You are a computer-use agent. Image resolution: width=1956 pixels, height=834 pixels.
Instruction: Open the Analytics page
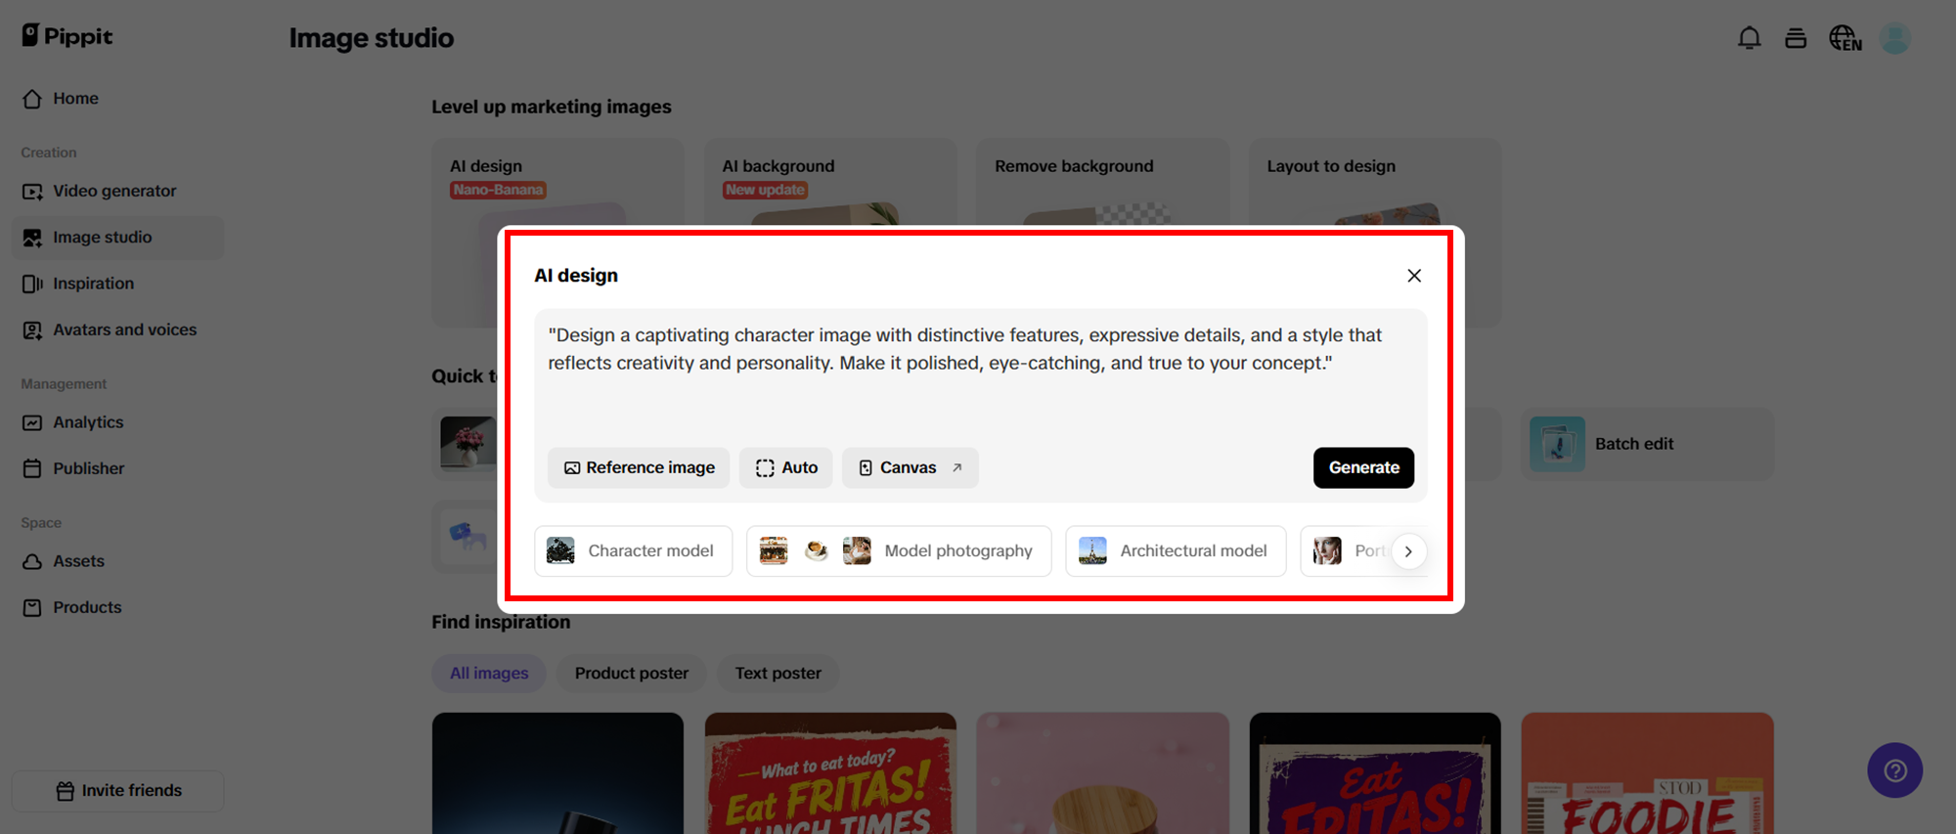click(88, 422)
